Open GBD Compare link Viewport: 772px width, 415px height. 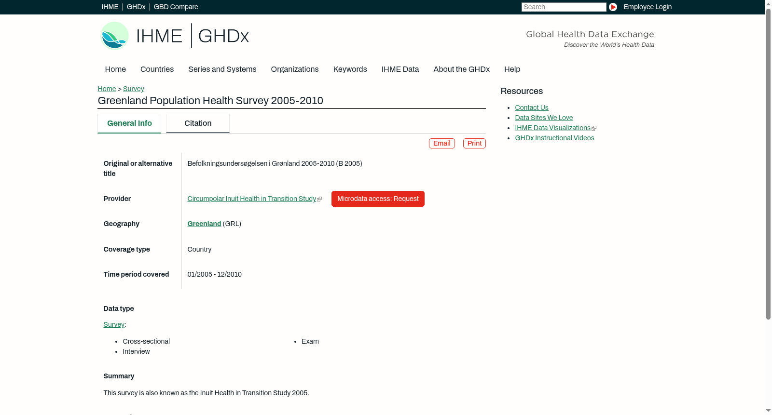176,7
